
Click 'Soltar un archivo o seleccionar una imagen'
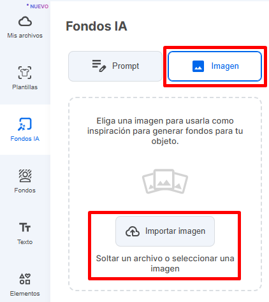pyautogui.click(x=165, y=263)
